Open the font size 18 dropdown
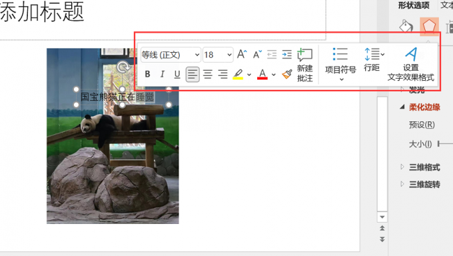Image resolution: width=453 pixels, height=256 pixels. point(218,55)
